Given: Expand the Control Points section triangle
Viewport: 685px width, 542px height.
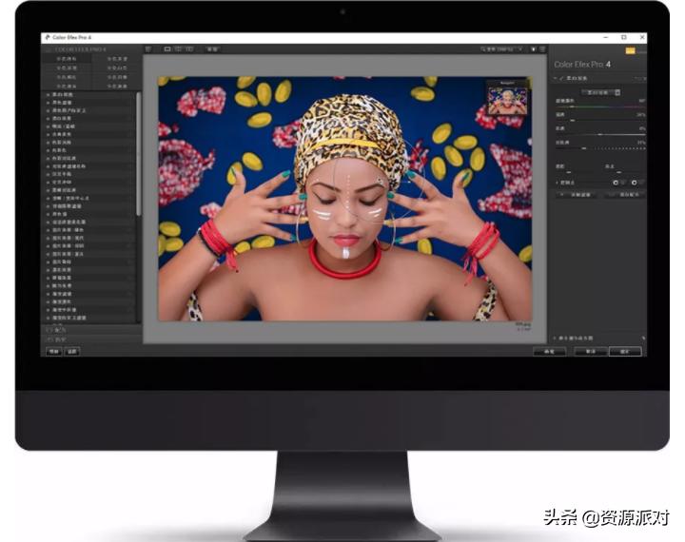Looking at the screenshot, I should [x=557, y=183].
